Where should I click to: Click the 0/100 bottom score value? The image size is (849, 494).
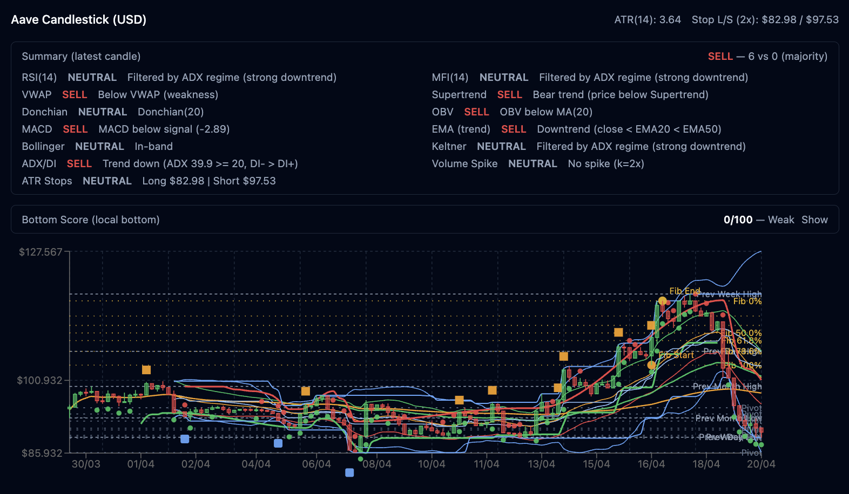pyautogui.click(x=738, y=219)
